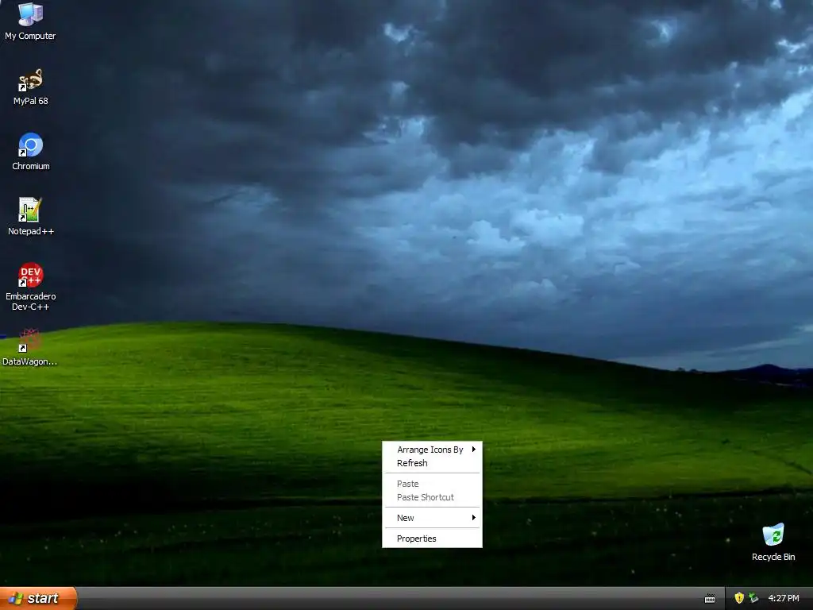The width and height of the screenshot is (813, 610).
Task: Click Paste Shortcut in the context menu
Action: 432,497
